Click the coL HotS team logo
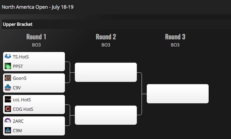 [8, 99]
